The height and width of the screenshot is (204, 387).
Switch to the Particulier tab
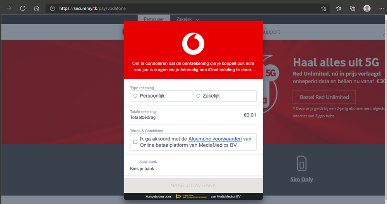click(154, 19)
